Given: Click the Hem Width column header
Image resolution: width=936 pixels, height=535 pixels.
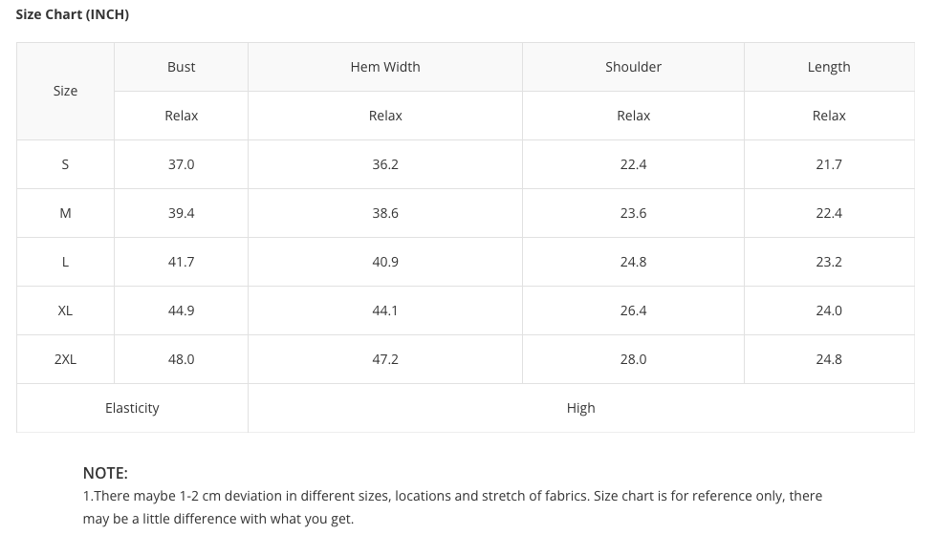Looking at the screenshot, I should tap(385, 67).
